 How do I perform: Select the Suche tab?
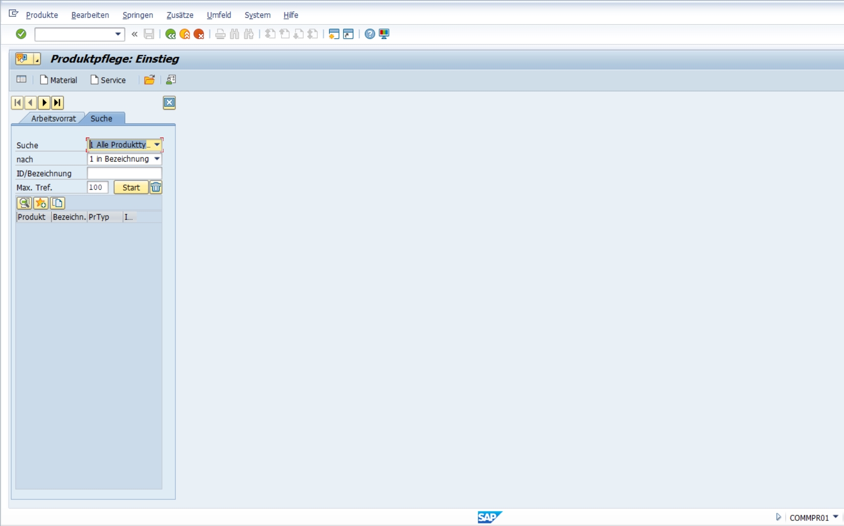(x=101, y=118)
